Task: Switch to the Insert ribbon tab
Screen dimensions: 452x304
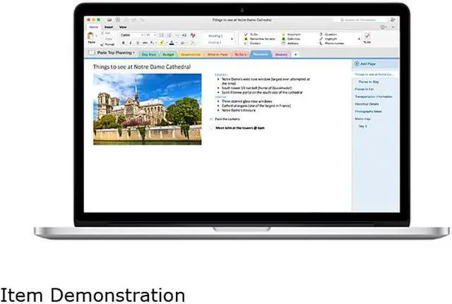Action: click(x=109, y=27)
